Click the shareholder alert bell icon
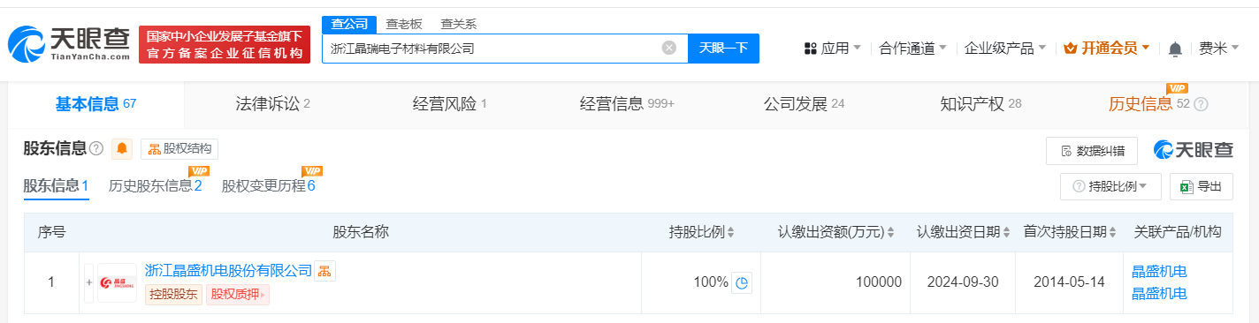1259x323 pixels. [x=122, y=149]
